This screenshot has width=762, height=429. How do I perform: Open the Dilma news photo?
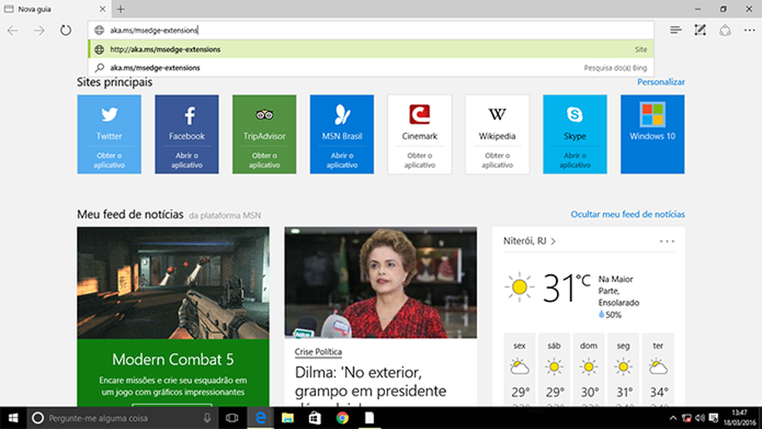point(380,283)
